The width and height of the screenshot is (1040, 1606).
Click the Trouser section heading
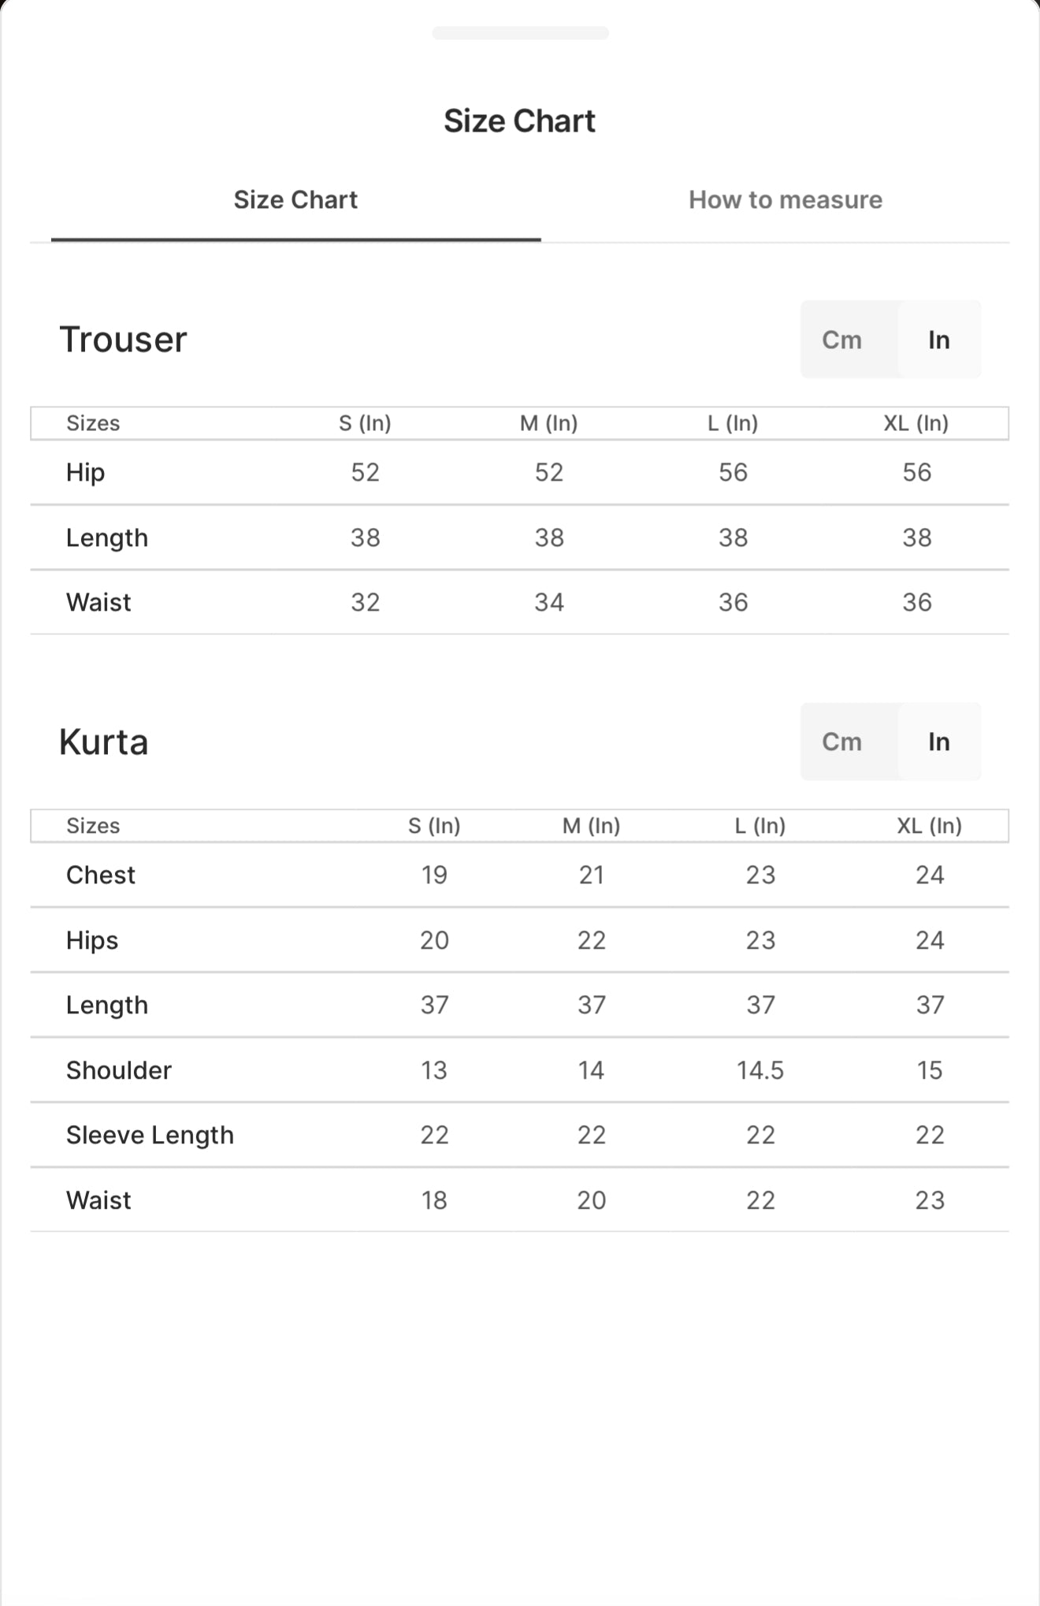[x=124, y=340]
